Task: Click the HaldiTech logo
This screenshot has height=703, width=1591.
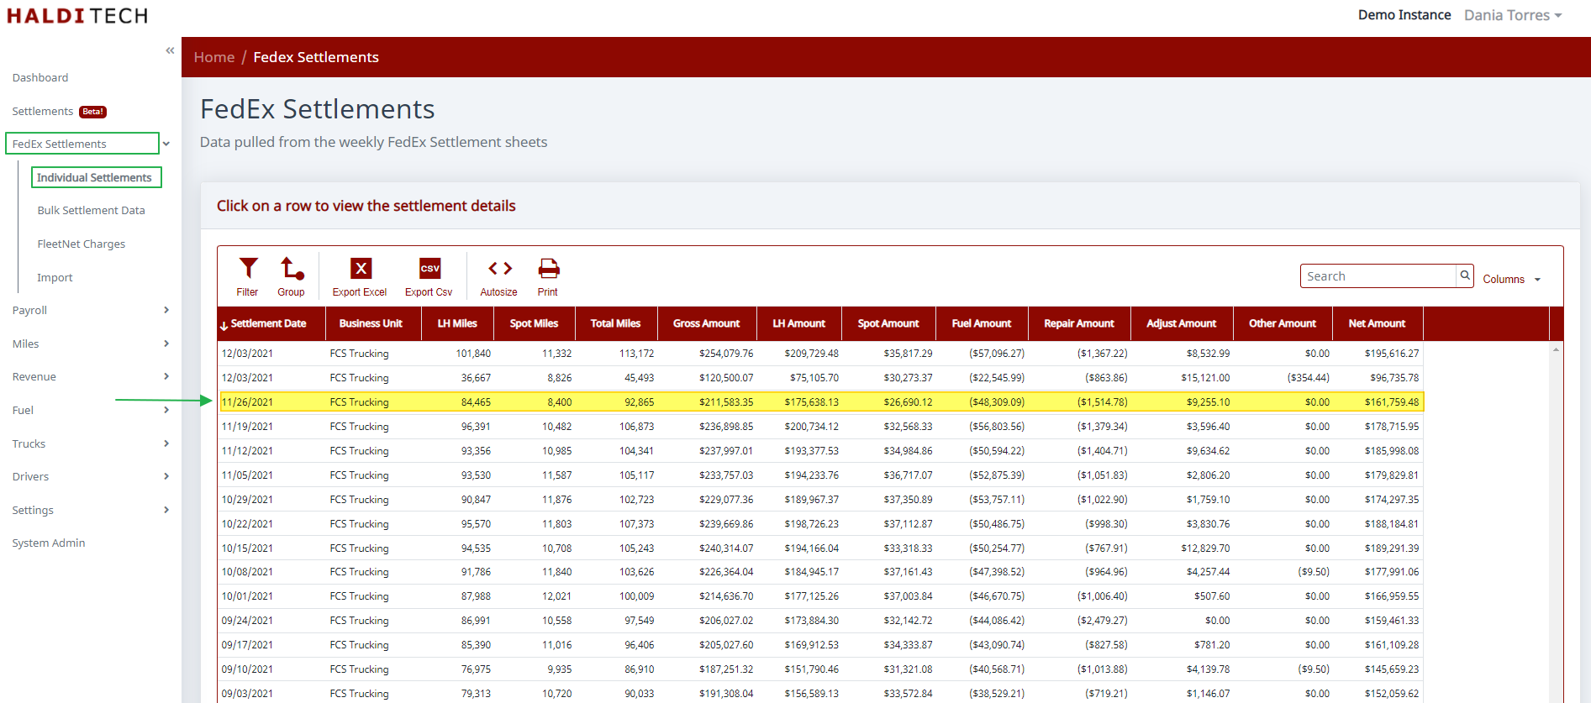Action: point(77,16)
